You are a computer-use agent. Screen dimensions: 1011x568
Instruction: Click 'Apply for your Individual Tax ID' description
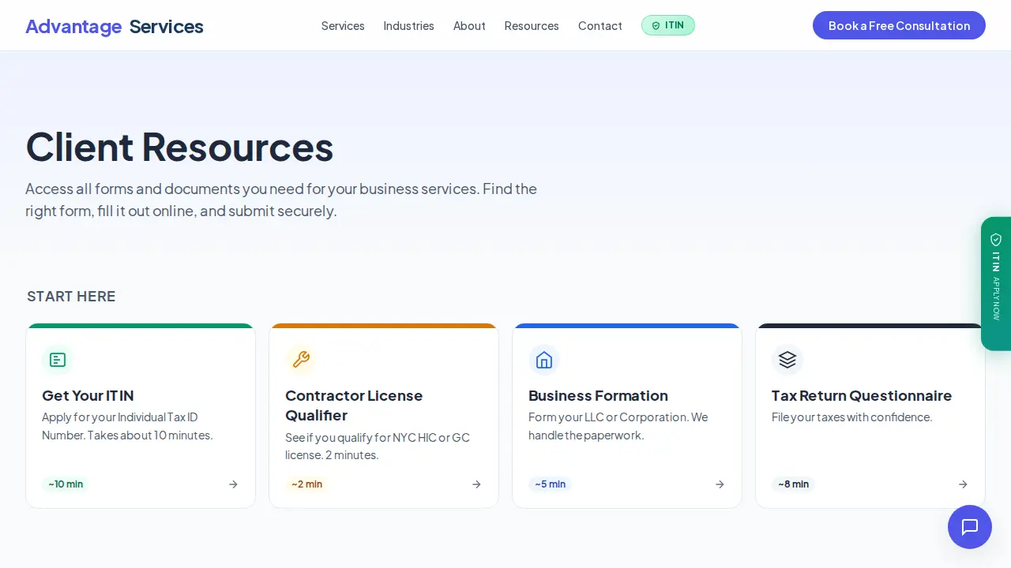pyautogui.click(x=127, y=426)
